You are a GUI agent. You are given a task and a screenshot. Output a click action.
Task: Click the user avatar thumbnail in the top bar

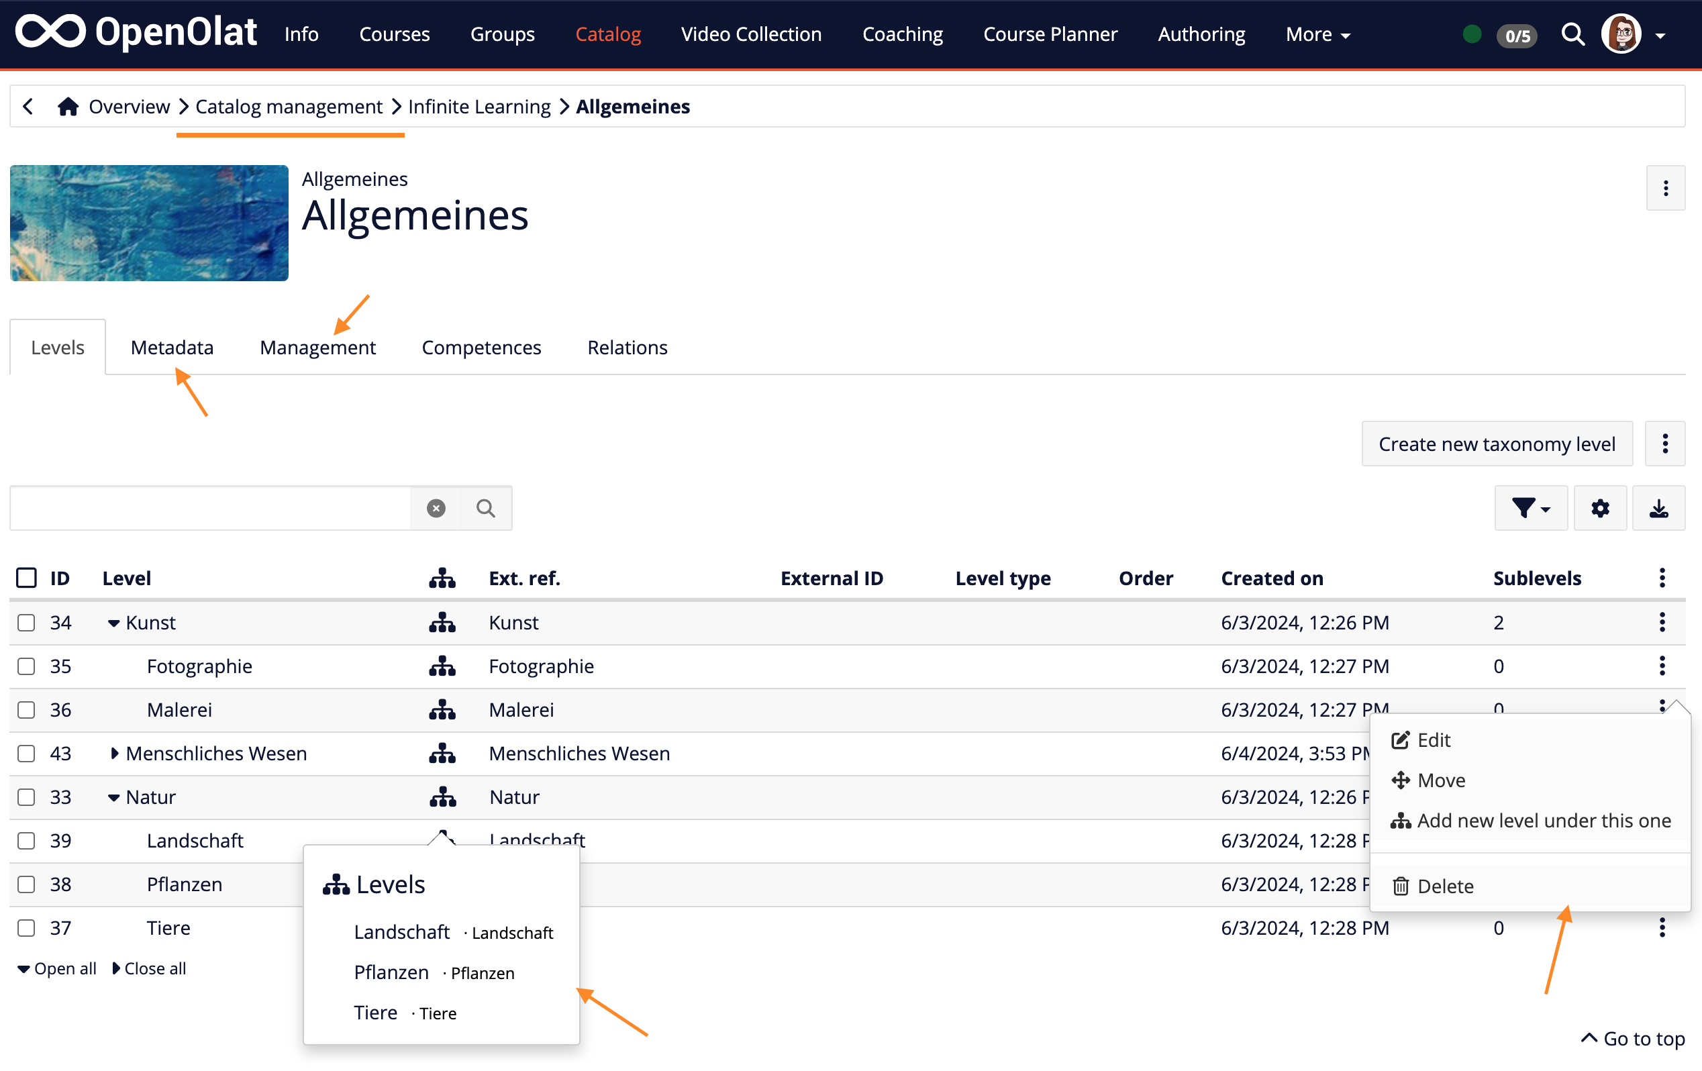(x=1621, y=34)
